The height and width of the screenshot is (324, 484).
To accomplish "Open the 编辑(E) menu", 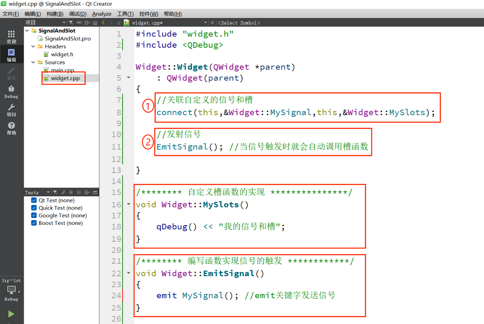I will click(33, 14).
